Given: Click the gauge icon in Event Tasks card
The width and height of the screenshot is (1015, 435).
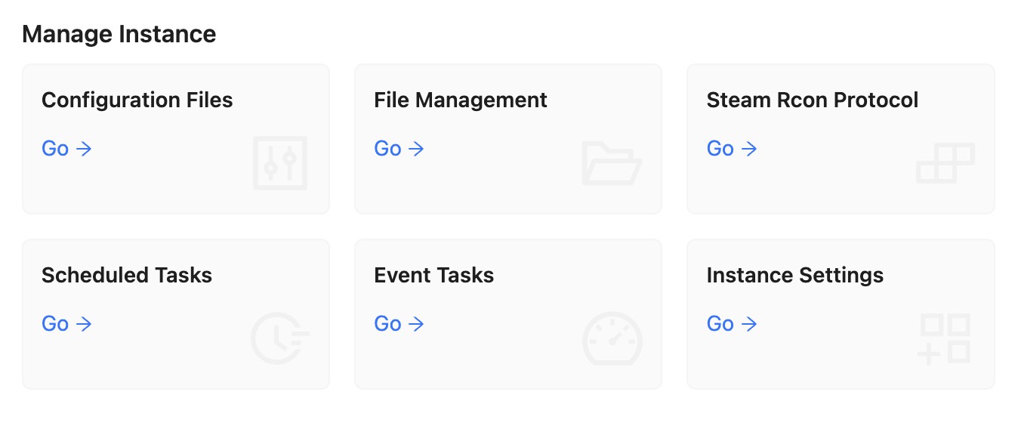Looking at the screenshot, I should [612, 338].
